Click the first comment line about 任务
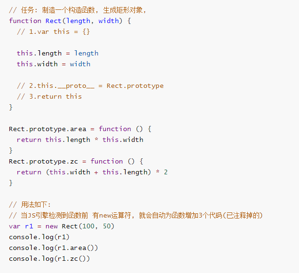The width and height of the screenshot is (299, 273). pos(78,10)
